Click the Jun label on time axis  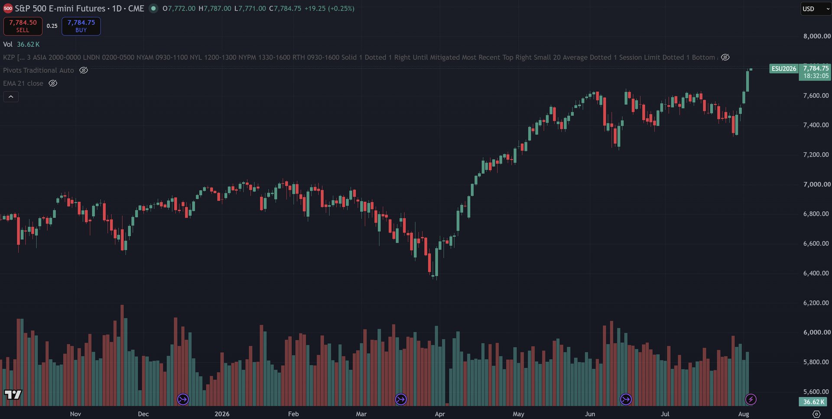[x=590, y=414]
